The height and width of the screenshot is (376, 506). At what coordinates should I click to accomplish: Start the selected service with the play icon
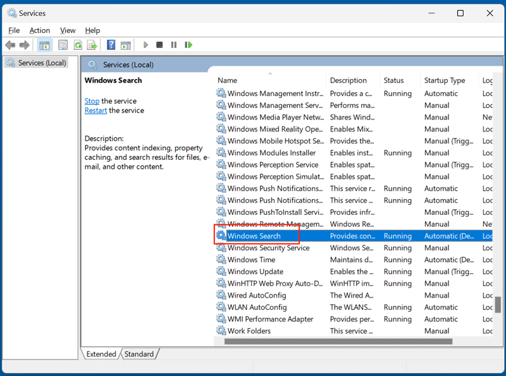click(x=145, y=45)
